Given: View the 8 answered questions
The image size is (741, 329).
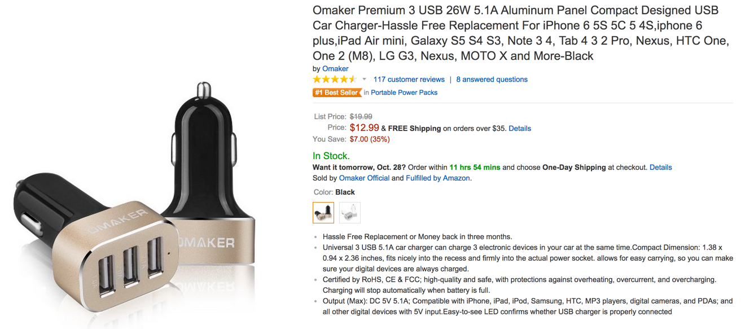Looking at the screenshot, I should 492,79.
